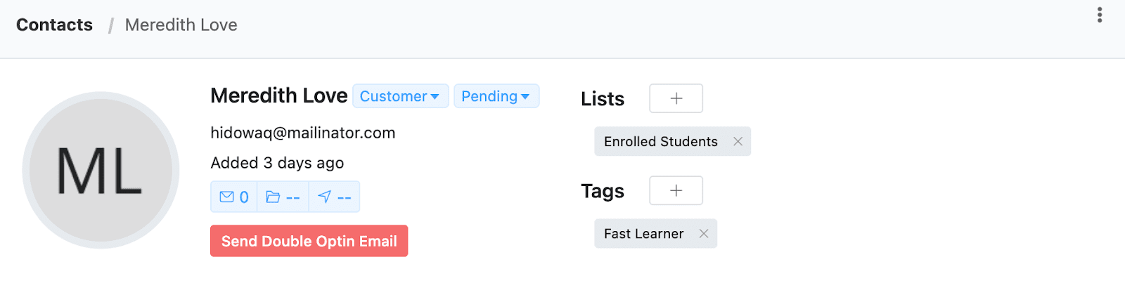Click the paper-plane clicks stat icon

pyautogui.click(x=324, y=197)
